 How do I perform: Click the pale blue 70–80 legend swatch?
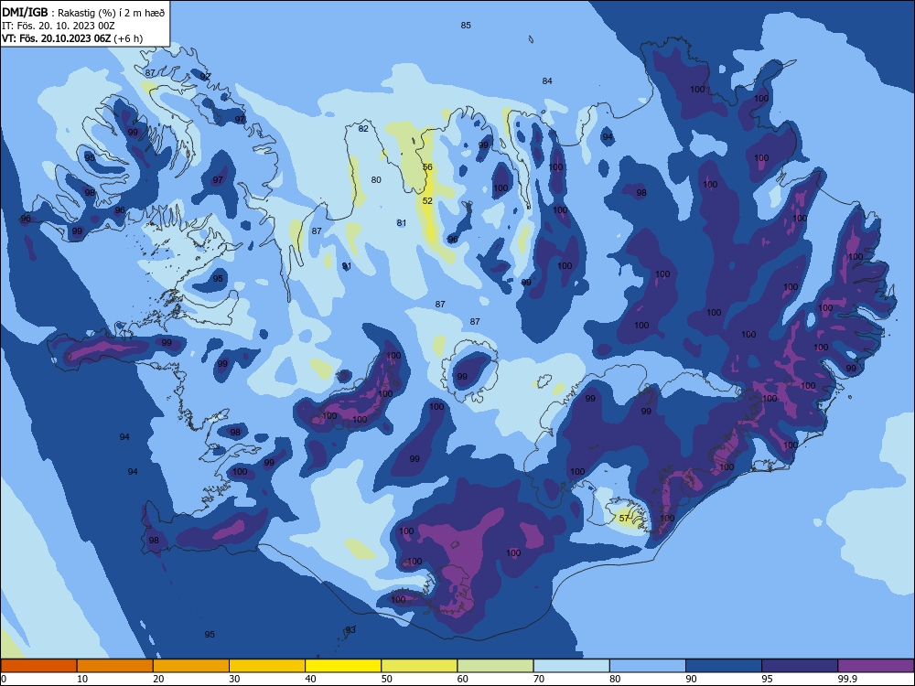tap(572, 666)
